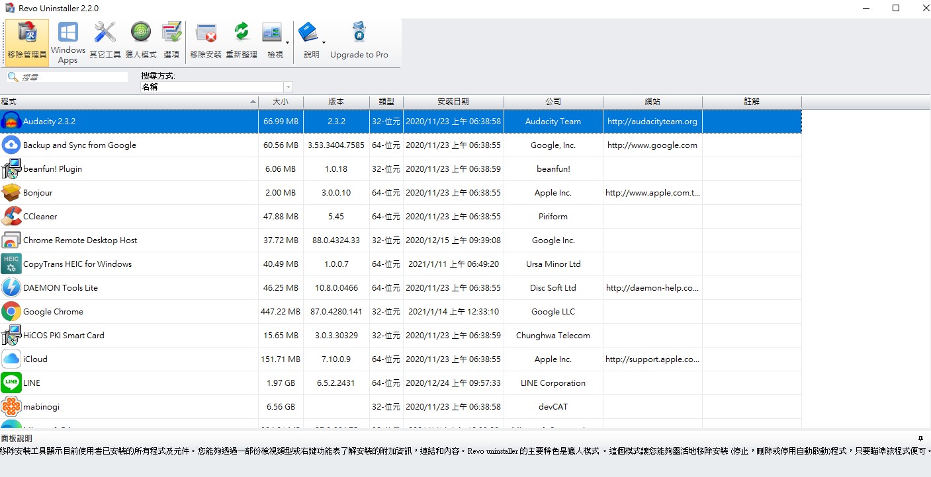
Task: Select the CCleaner icon
Action: (11, 216)
